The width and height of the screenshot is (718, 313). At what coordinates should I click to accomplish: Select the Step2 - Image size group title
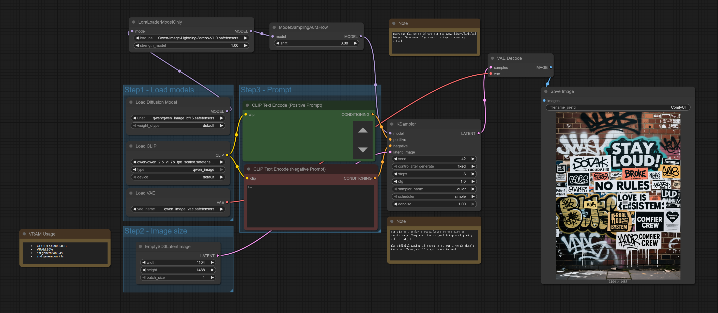tap(156, 231)
